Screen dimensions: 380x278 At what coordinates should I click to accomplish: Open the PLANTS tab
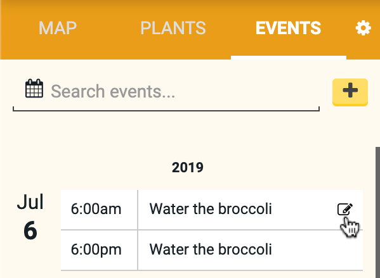pyautogui.click(x=173, y=28)
